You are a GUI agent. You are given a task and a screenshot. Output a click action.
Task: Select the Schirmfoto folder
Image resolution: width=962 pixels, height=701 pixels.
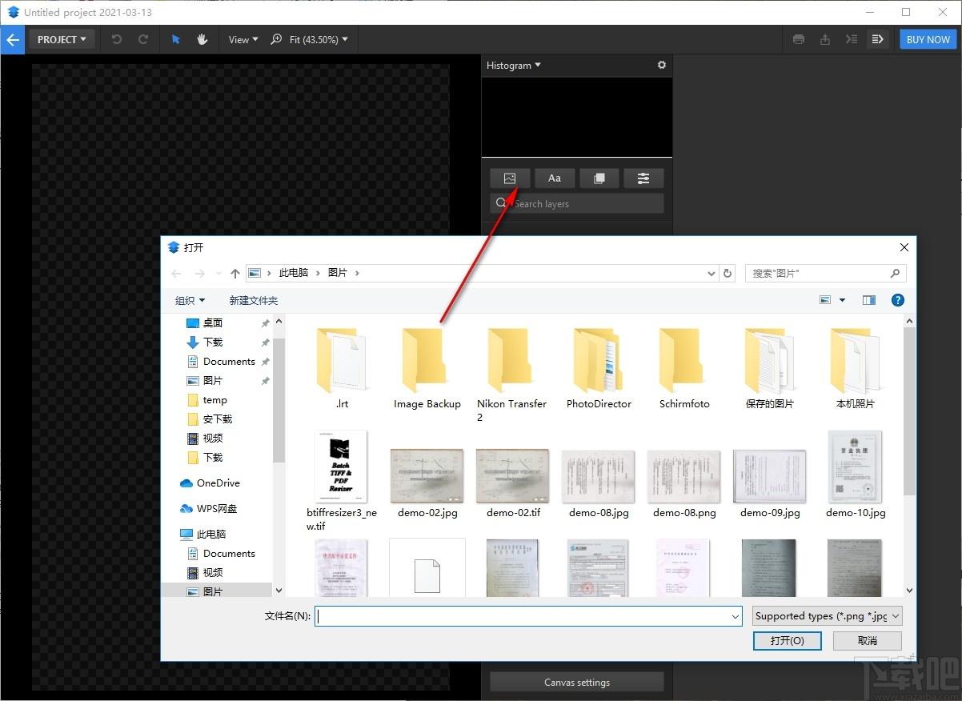point(684,367)
